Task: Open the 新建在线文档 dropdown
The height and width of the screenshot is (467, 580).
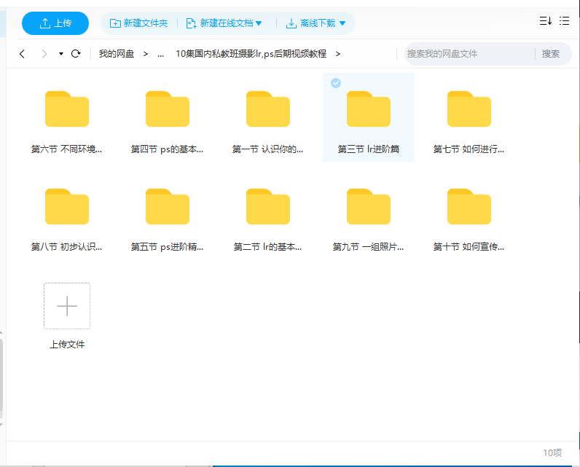Action: [x=224, y=23]
